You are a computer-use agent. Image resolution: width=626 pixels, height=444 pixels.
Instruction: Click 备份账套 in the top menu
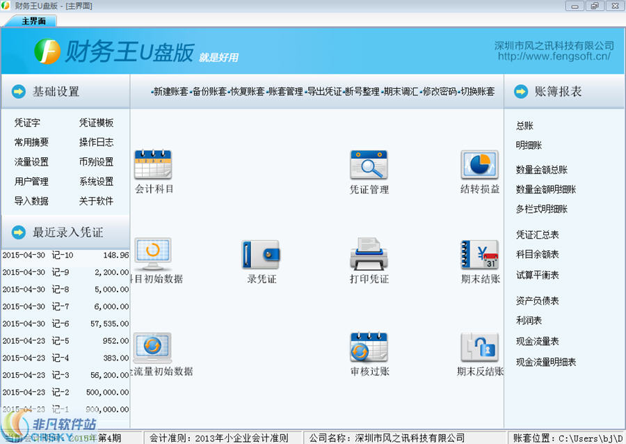[209, 91]
